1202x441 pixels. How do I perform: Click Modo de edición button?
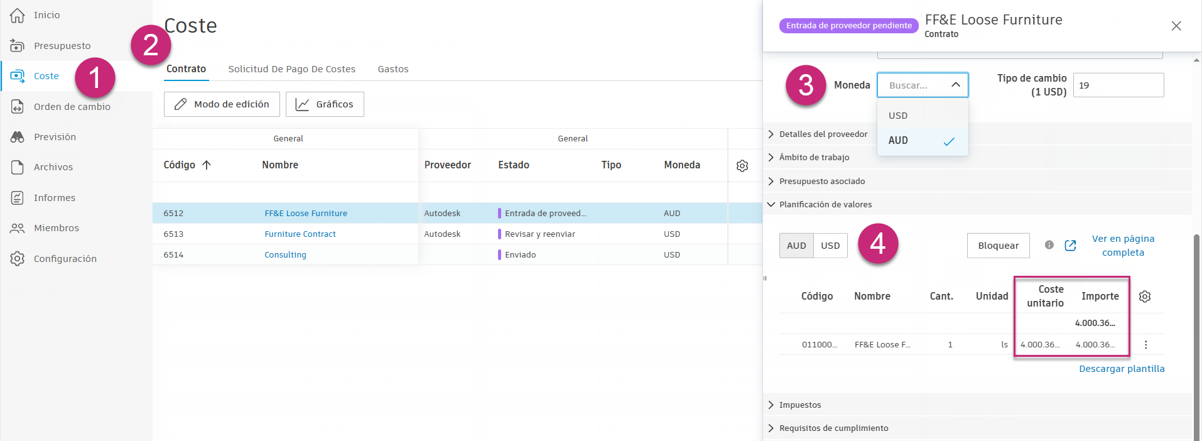point(222,104)
